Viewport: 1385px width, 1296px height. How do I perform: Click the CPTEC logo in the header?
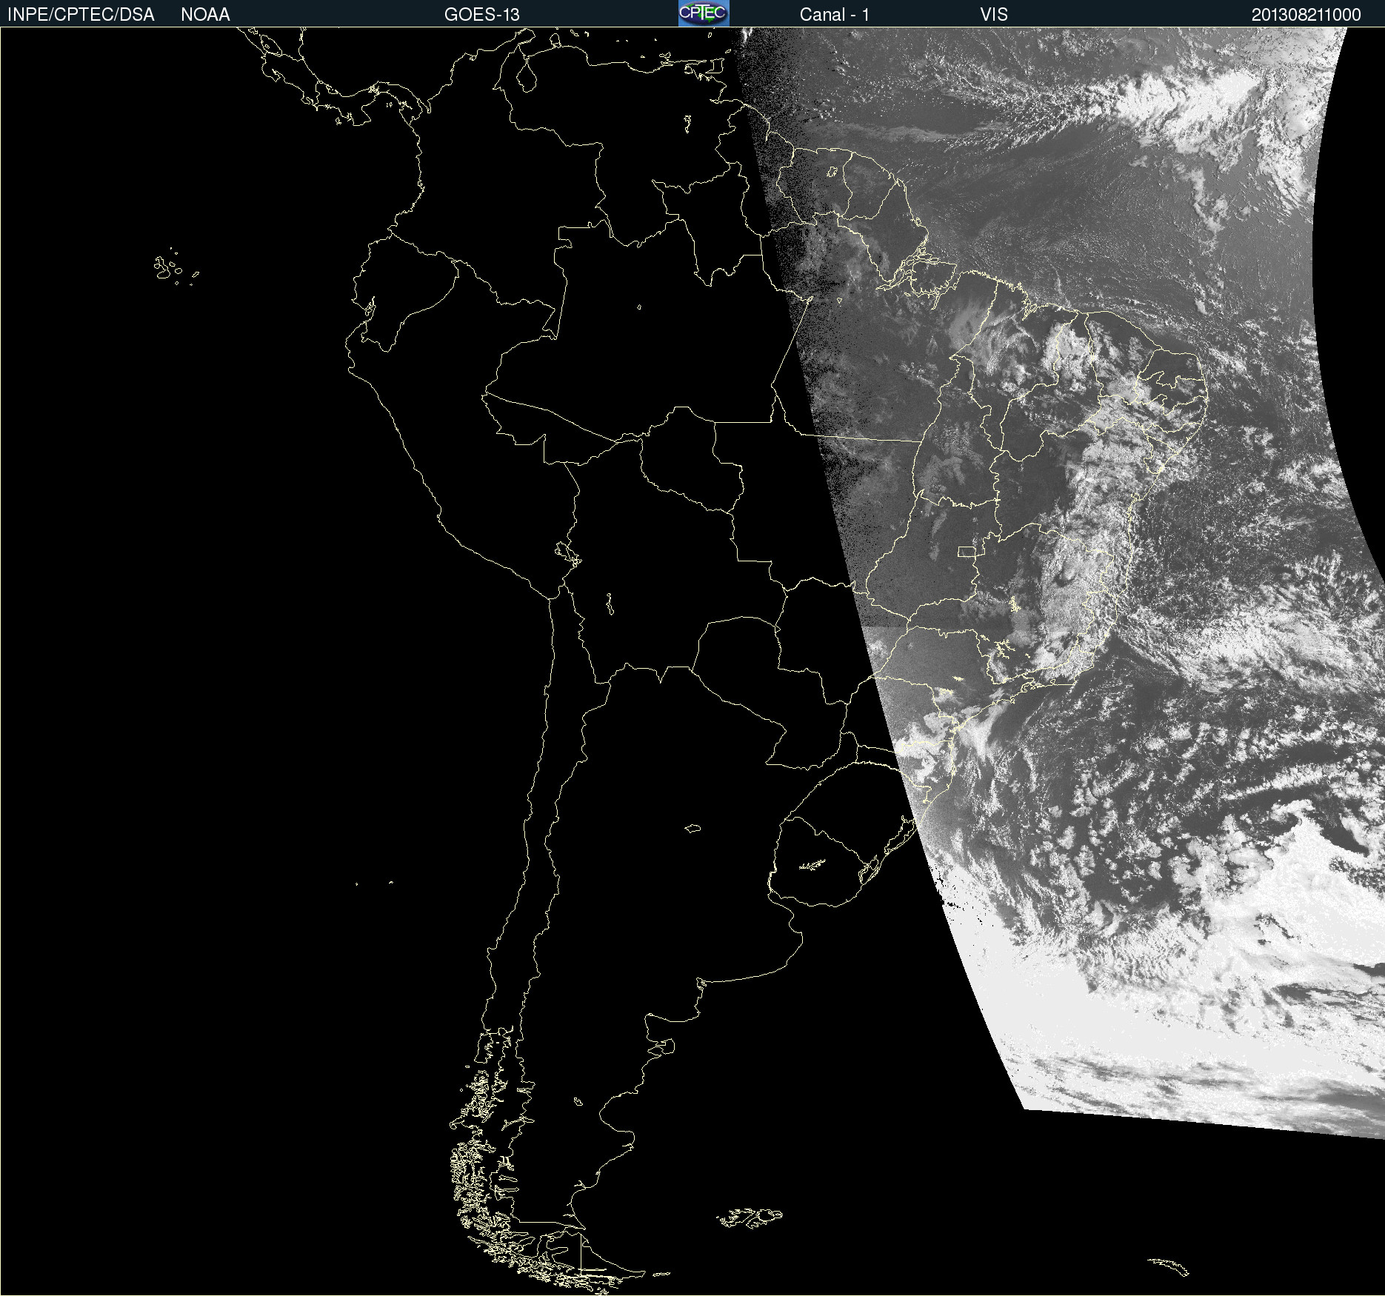pyautogui.click(x=704, y=13)
